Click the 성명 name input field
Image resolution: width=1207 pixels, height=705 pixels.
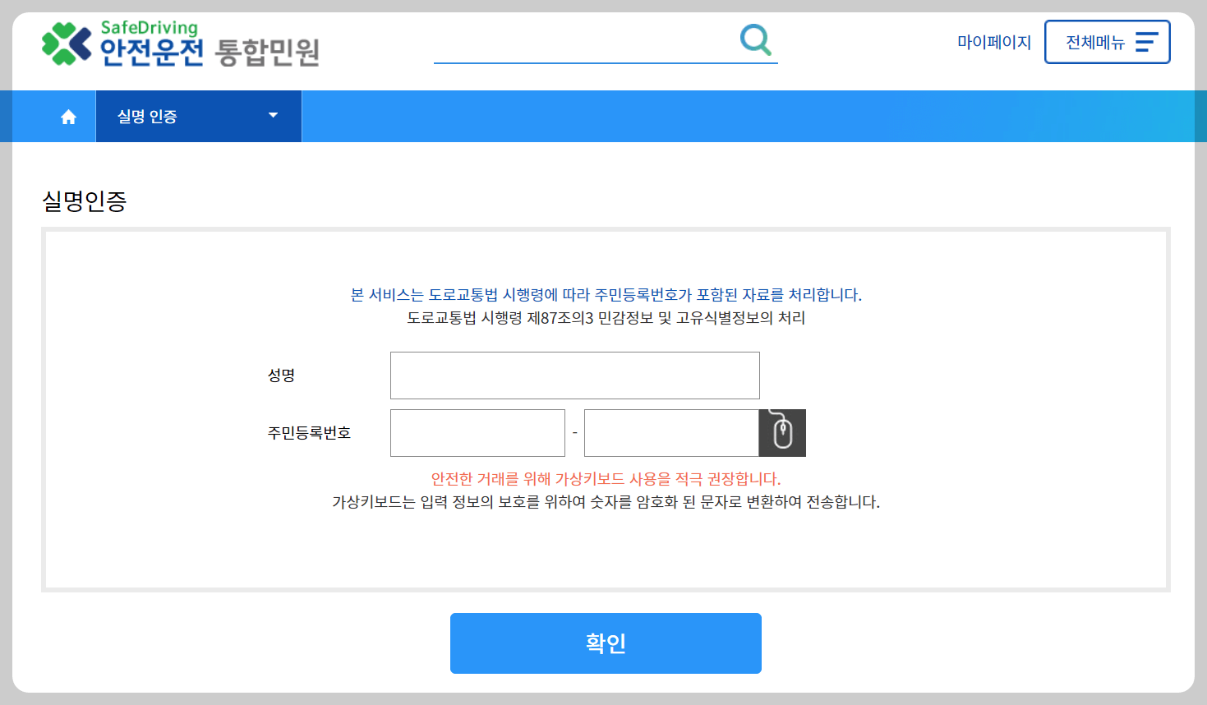(574, 375)
